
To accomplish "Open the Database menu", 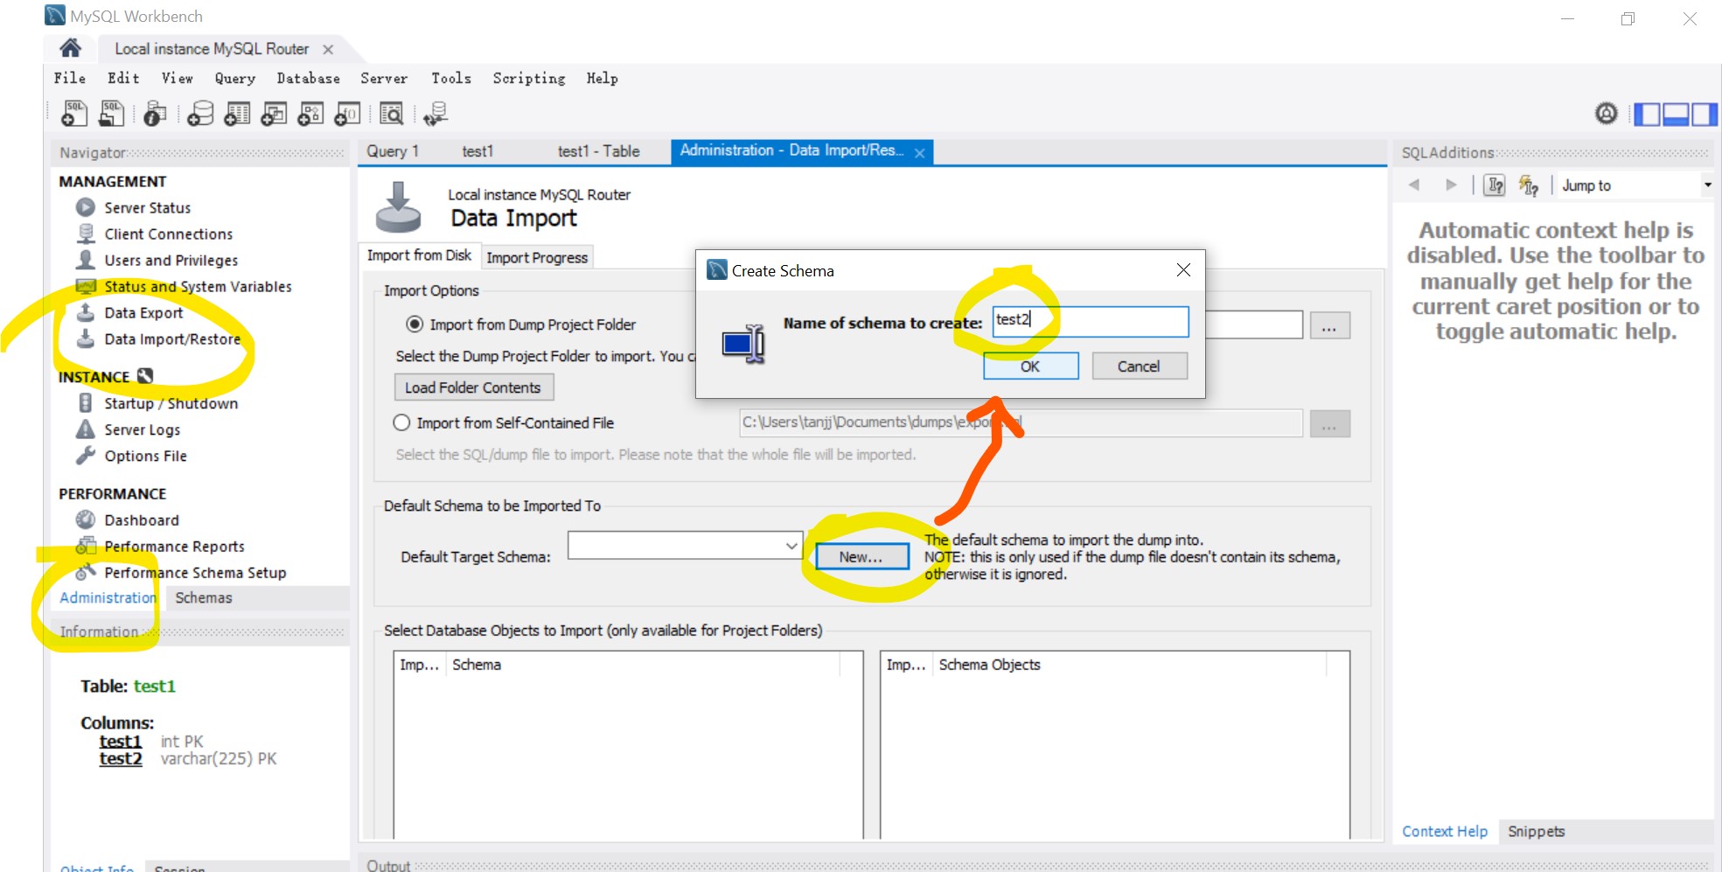I will tap(308, 78).
